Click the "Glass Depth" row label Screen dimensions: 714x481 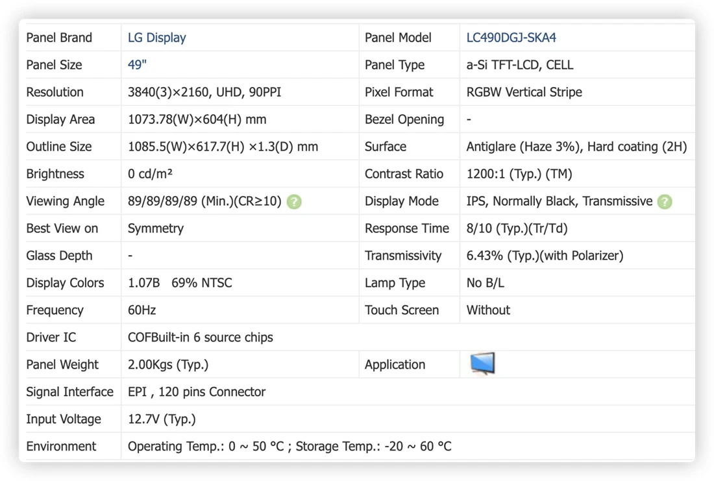pyautogui.click(x=58, y=256)
